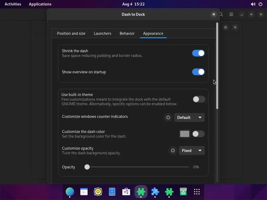Show all applications grid in dock

[x=197, y=192]
